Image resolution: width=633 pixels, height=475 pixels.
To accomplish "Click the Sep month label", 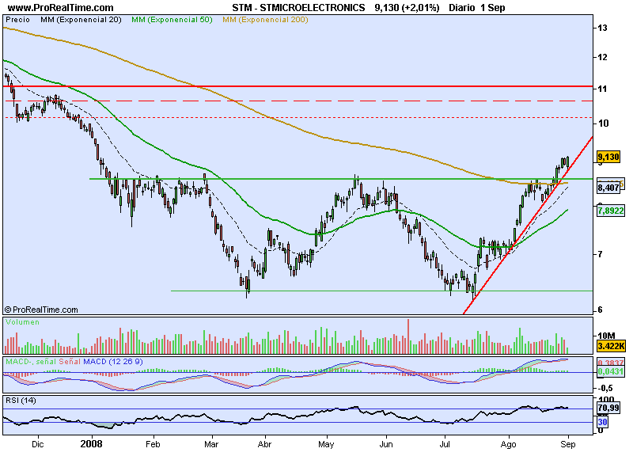I will pos(568,444).
